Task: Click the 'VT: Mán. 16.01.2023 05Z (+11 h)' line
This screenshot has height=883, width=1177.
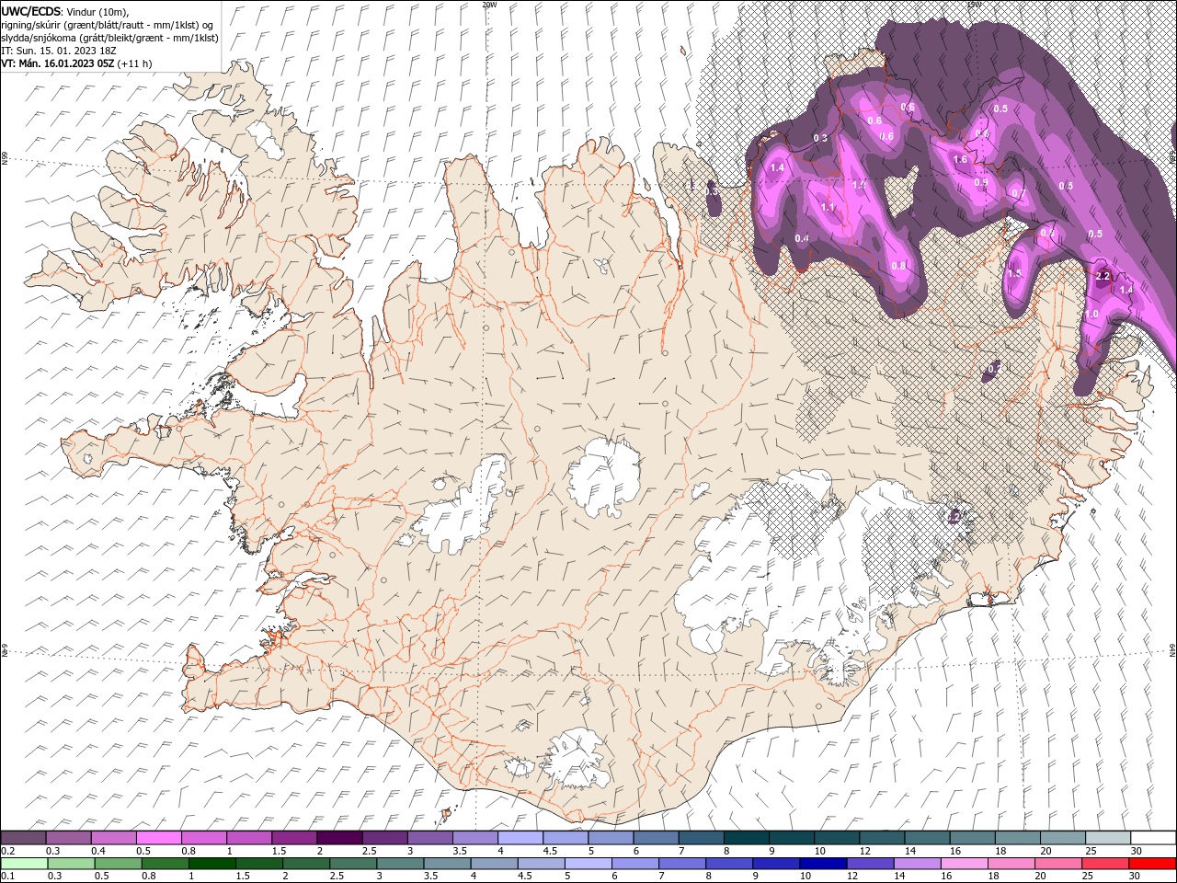Action: click(x=77, y=63)
